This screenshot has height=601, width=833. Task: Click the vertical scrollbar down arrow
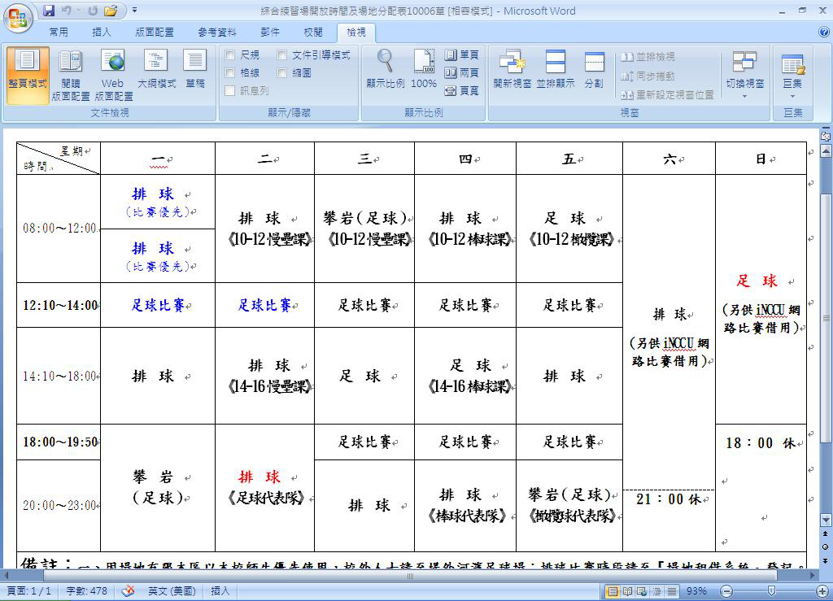826,520
